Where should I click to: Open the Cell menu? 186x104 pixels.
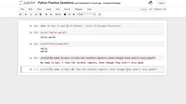(58, 9)
